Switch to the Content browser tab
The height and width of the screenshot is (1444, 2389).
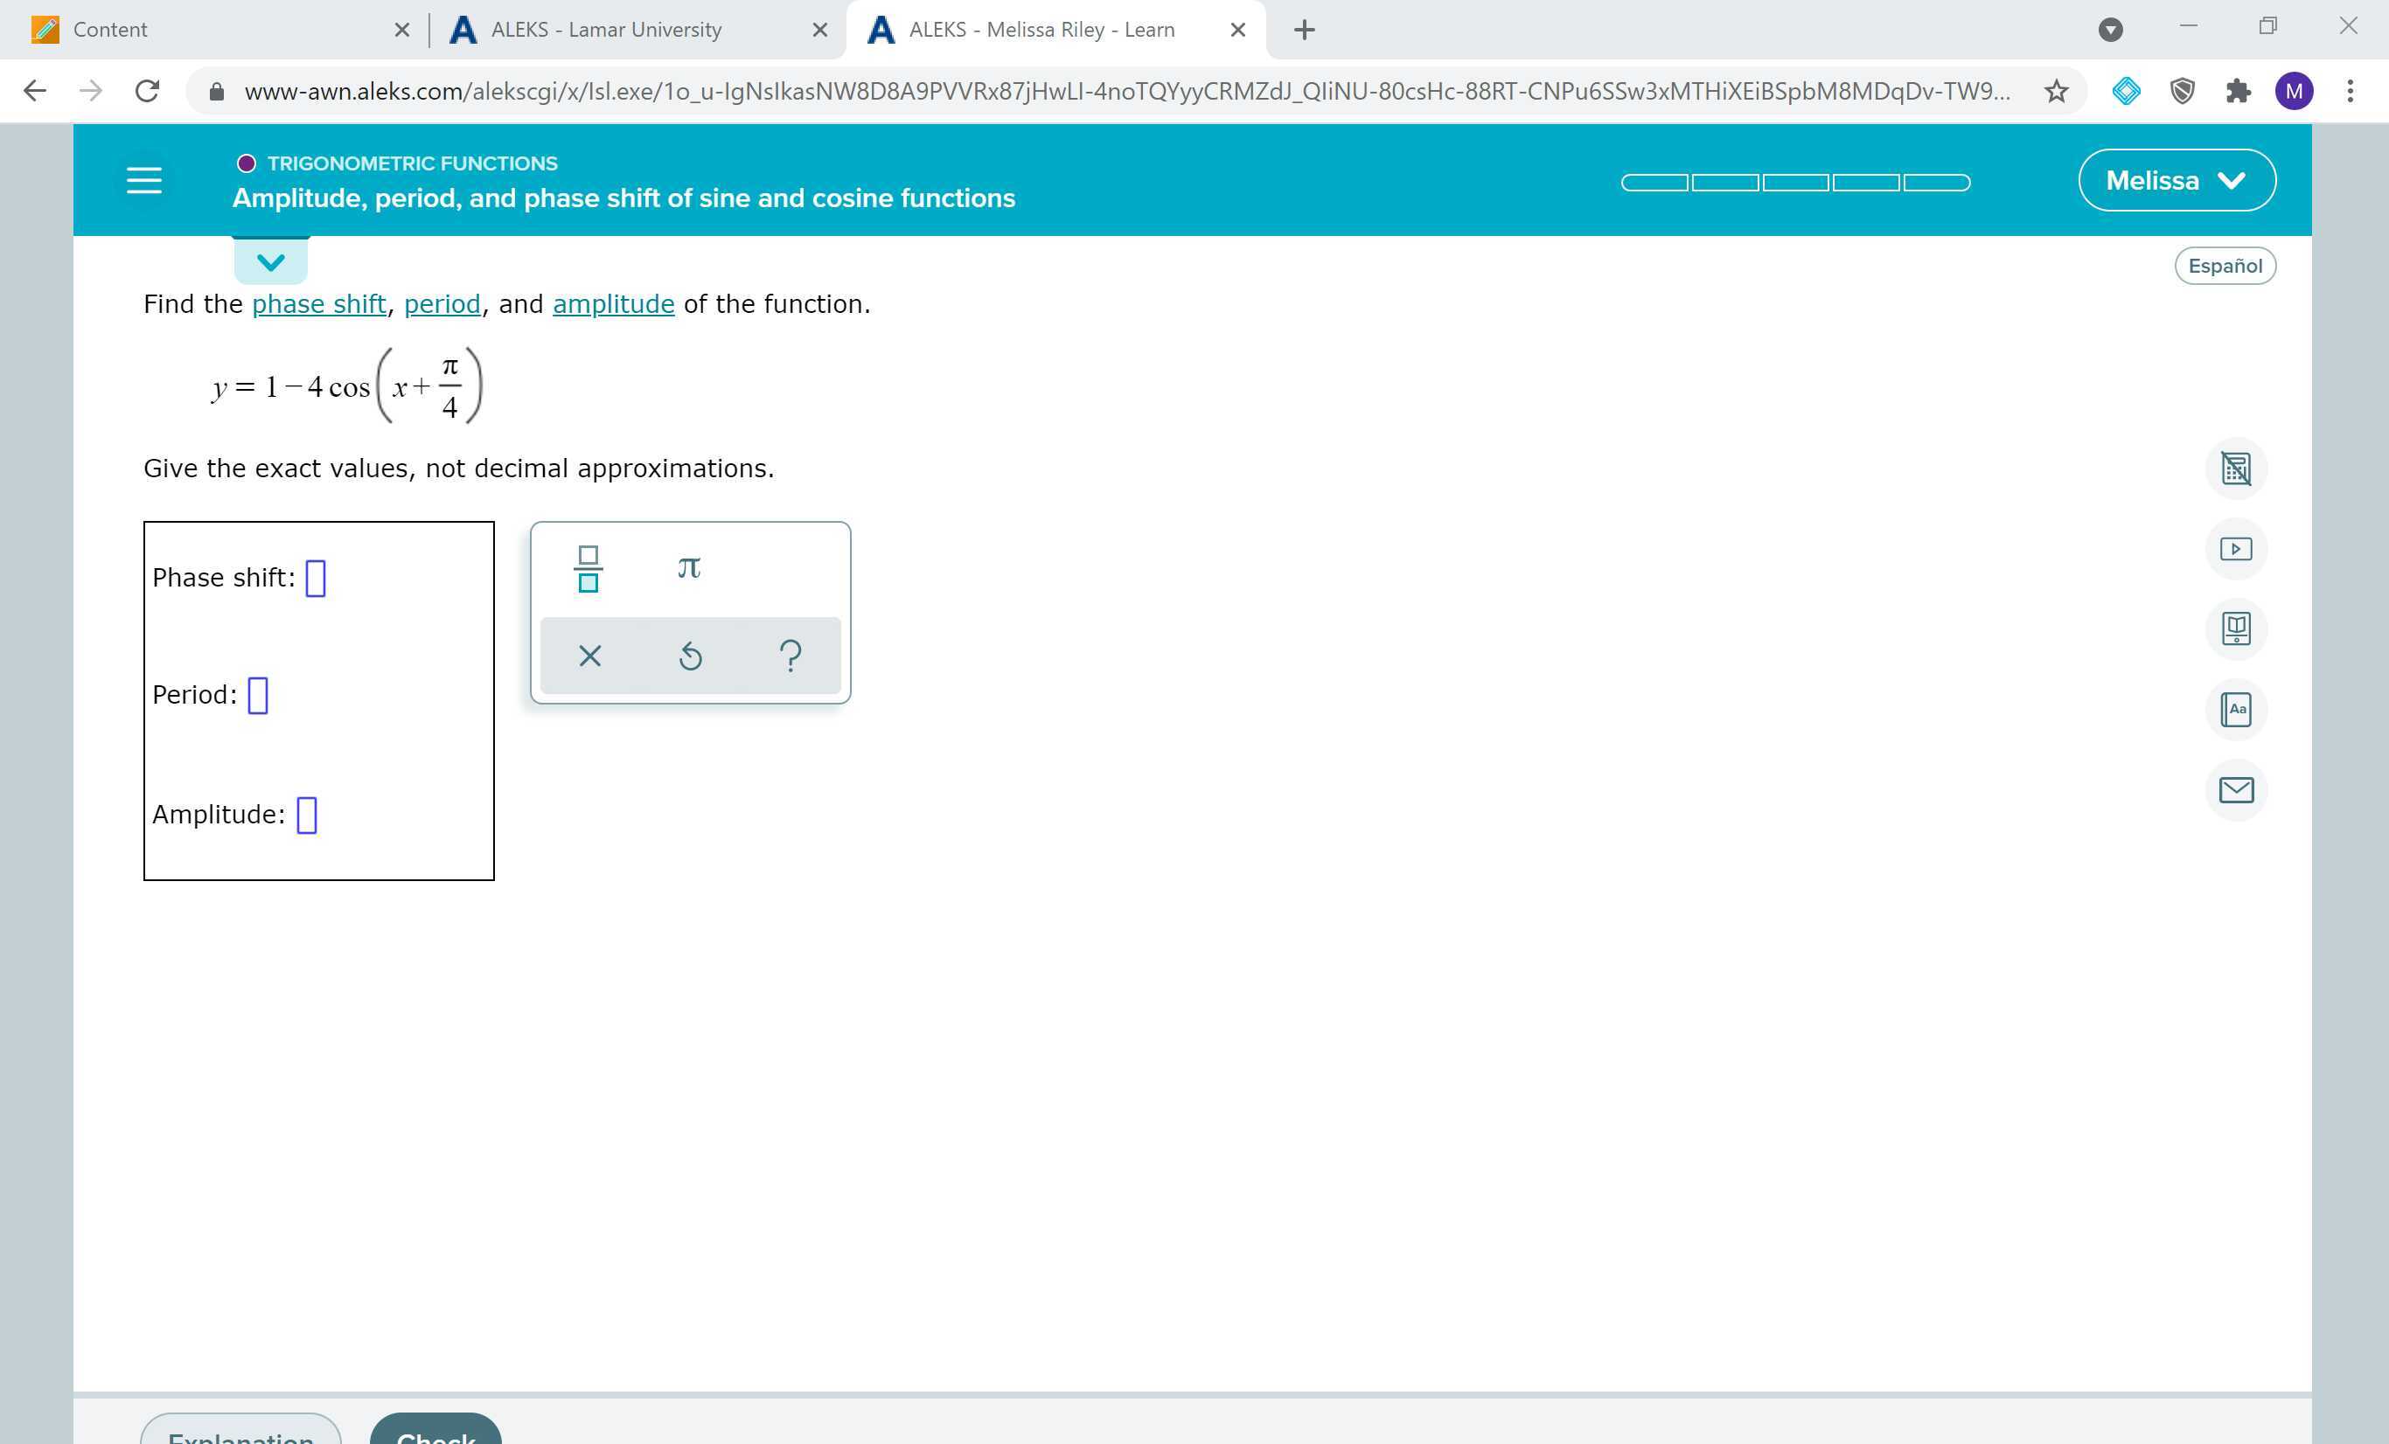click(110, 29)
